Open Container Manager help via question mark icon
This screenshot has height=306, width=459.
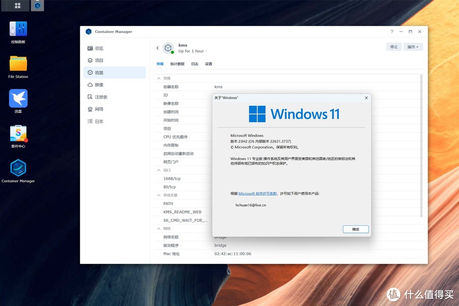(x=391, y=31)
